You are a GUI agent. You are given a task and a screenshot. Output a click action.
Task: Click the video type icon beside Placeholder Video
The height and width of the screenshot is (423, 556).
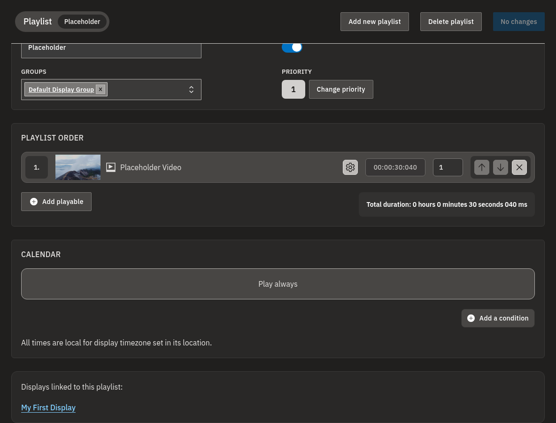[111, 167]
